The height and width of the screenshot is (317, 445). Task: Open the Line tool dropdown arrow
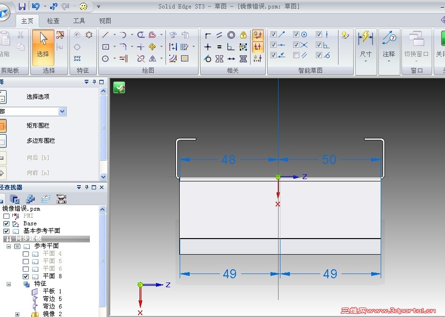[114, 35]
